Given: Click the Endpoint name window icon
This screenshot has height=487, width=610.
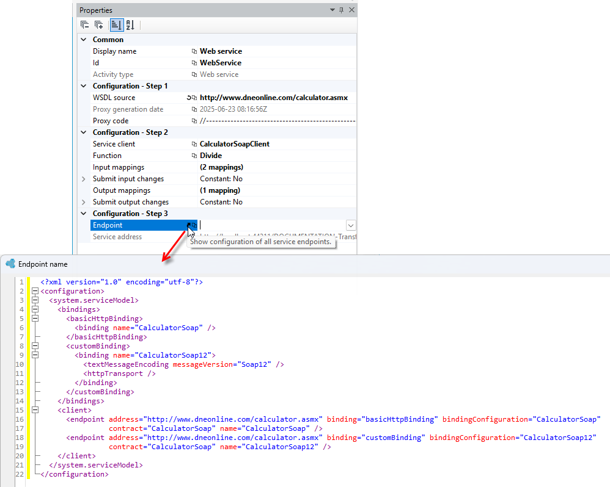Looking at the screenshot, I should [10, 264].
